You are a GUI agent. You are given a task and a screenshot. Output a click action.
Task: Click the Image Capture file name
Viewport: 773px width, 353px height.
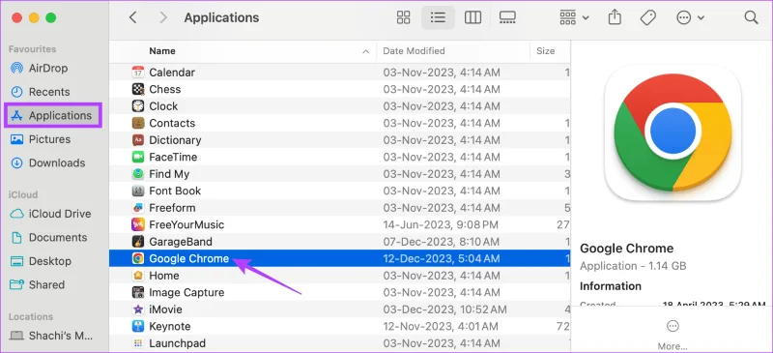(186, 292)
